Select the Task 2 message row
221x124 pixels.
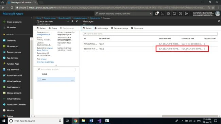pos(150,49)
